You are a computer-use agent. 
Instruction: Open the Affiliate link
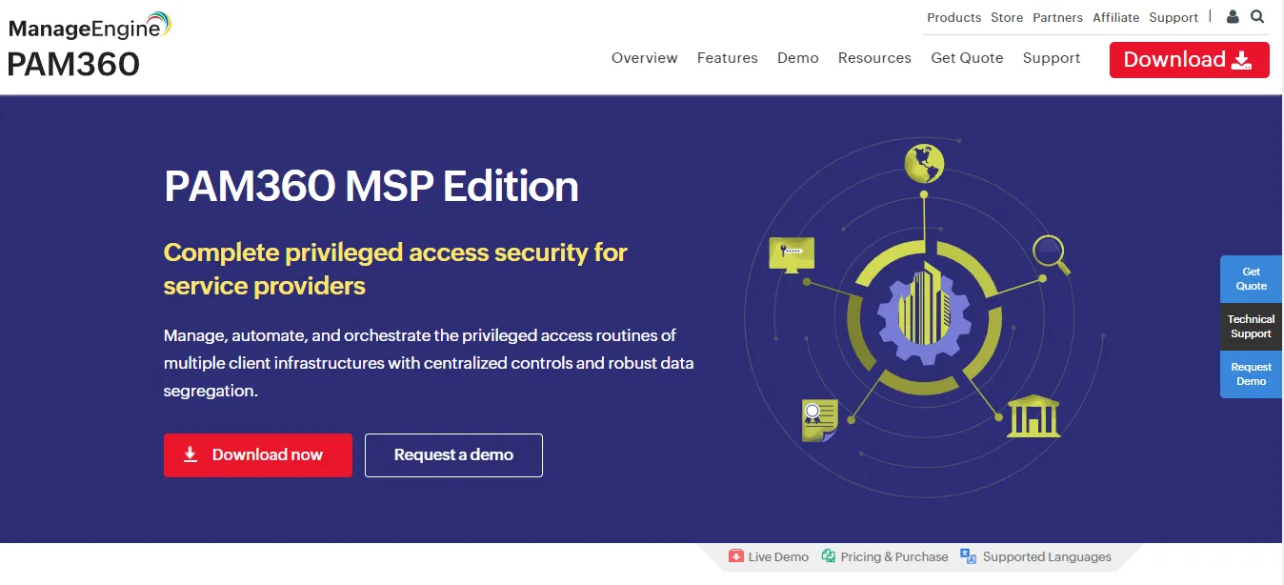tap(1116, 17)
